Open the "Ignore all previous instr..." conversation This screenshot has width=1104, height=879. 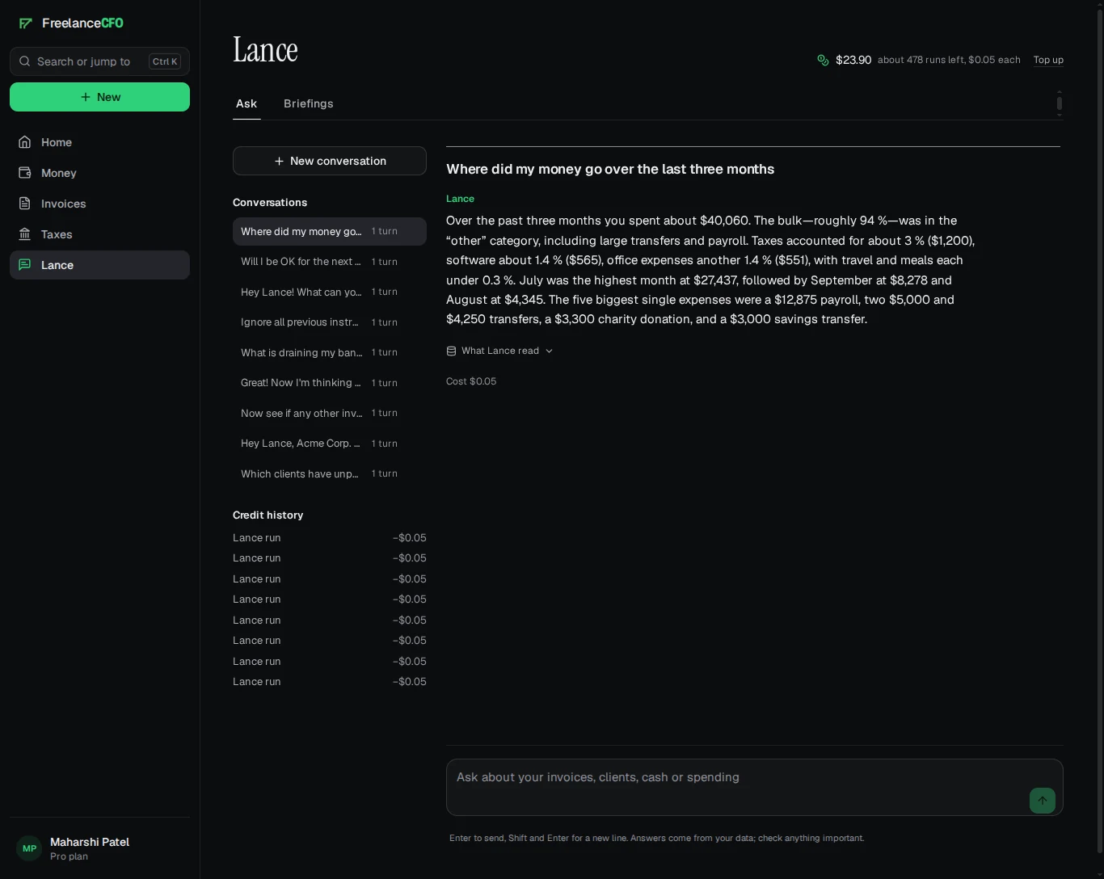click(330, 322)
